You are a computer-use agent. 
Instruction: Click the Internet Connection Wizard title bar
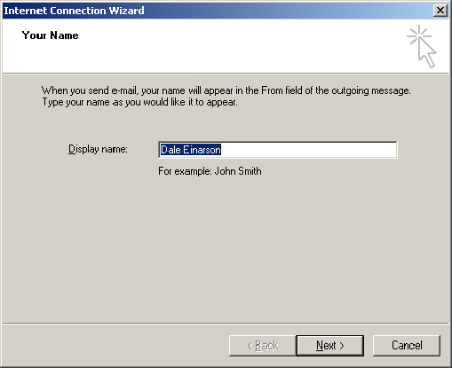click(x=218, y=11)
